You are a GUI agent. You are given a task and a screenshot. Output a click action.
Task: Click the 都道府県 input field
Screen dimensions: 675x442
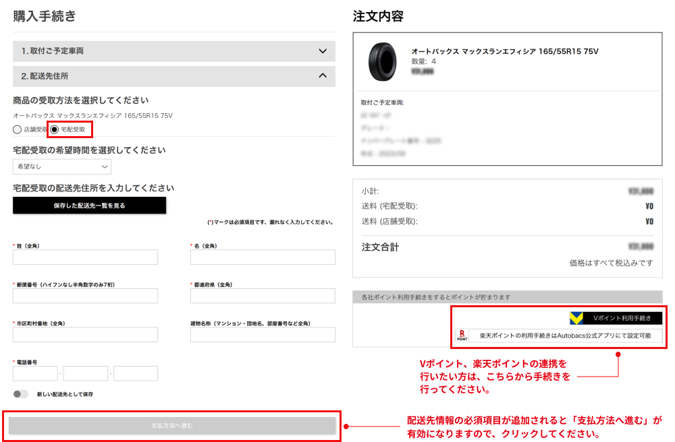point(263,296)
